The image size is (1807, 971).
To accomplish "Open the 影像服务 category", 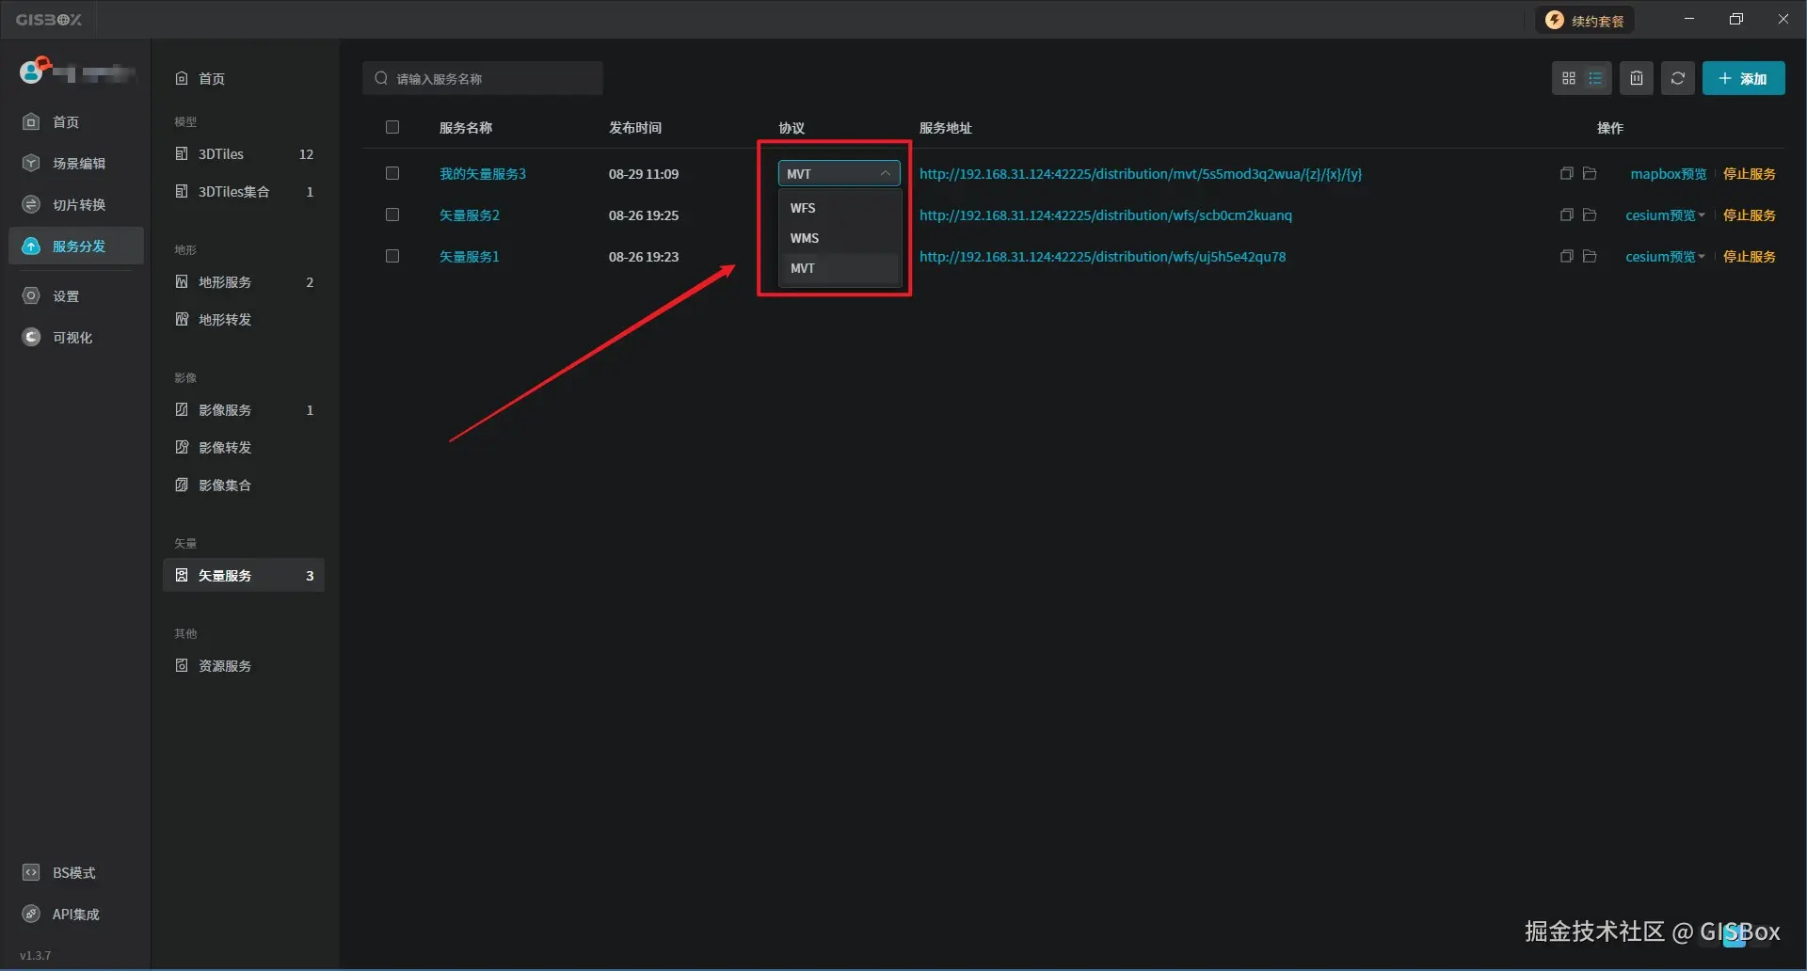I will pos(244,410).
